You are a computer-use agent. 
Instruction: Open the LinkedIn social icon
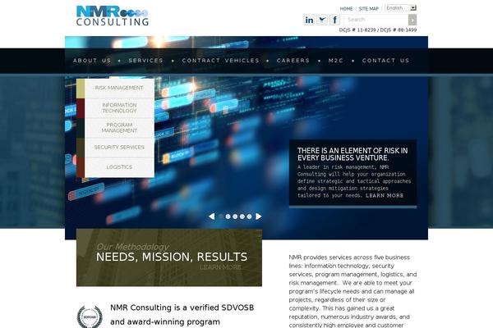point(309,20)
